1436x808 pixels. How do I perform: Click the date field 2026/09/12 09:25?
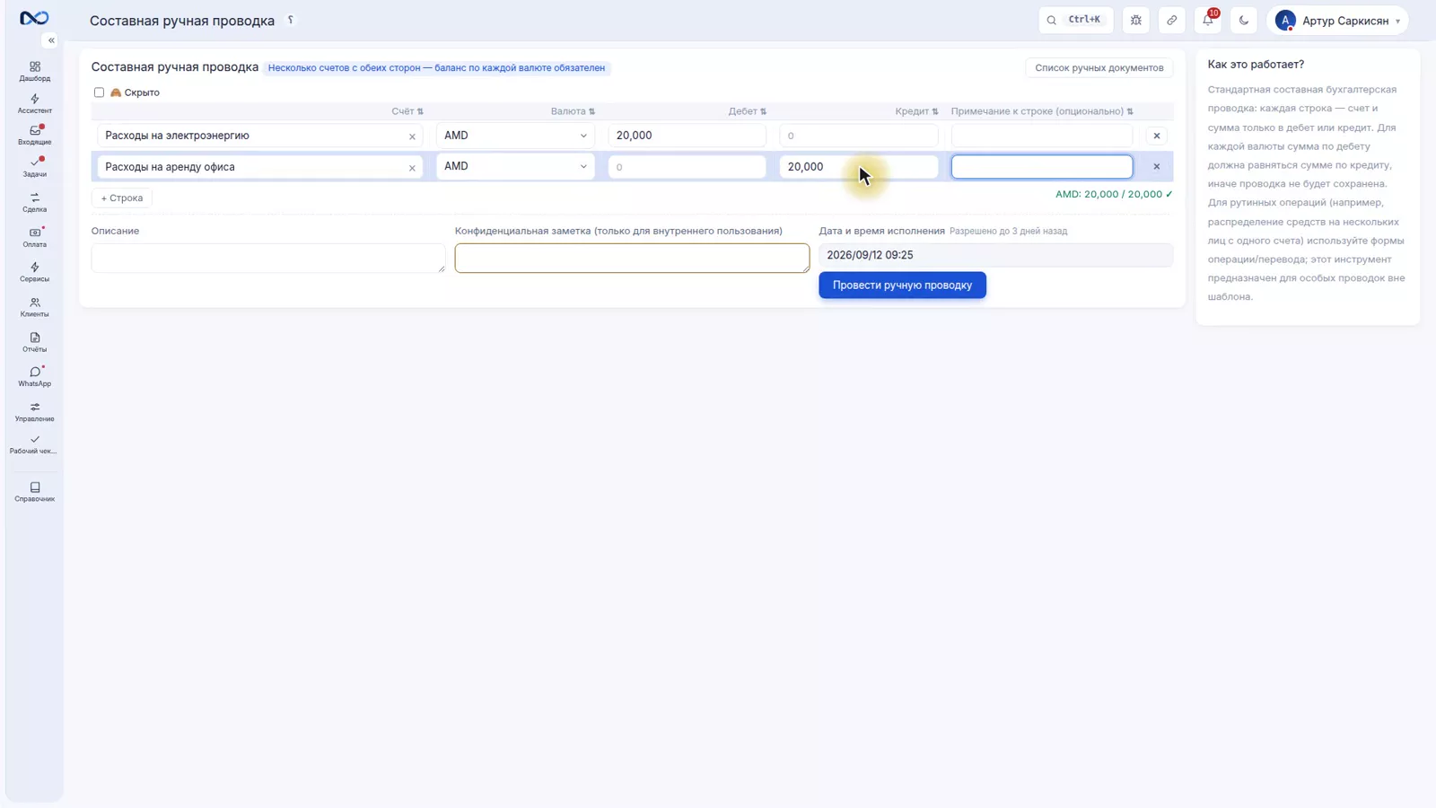point(995,255)
